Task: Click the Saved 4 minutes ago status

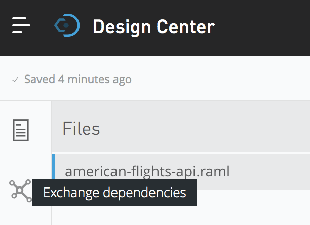Action: point(71,80)
